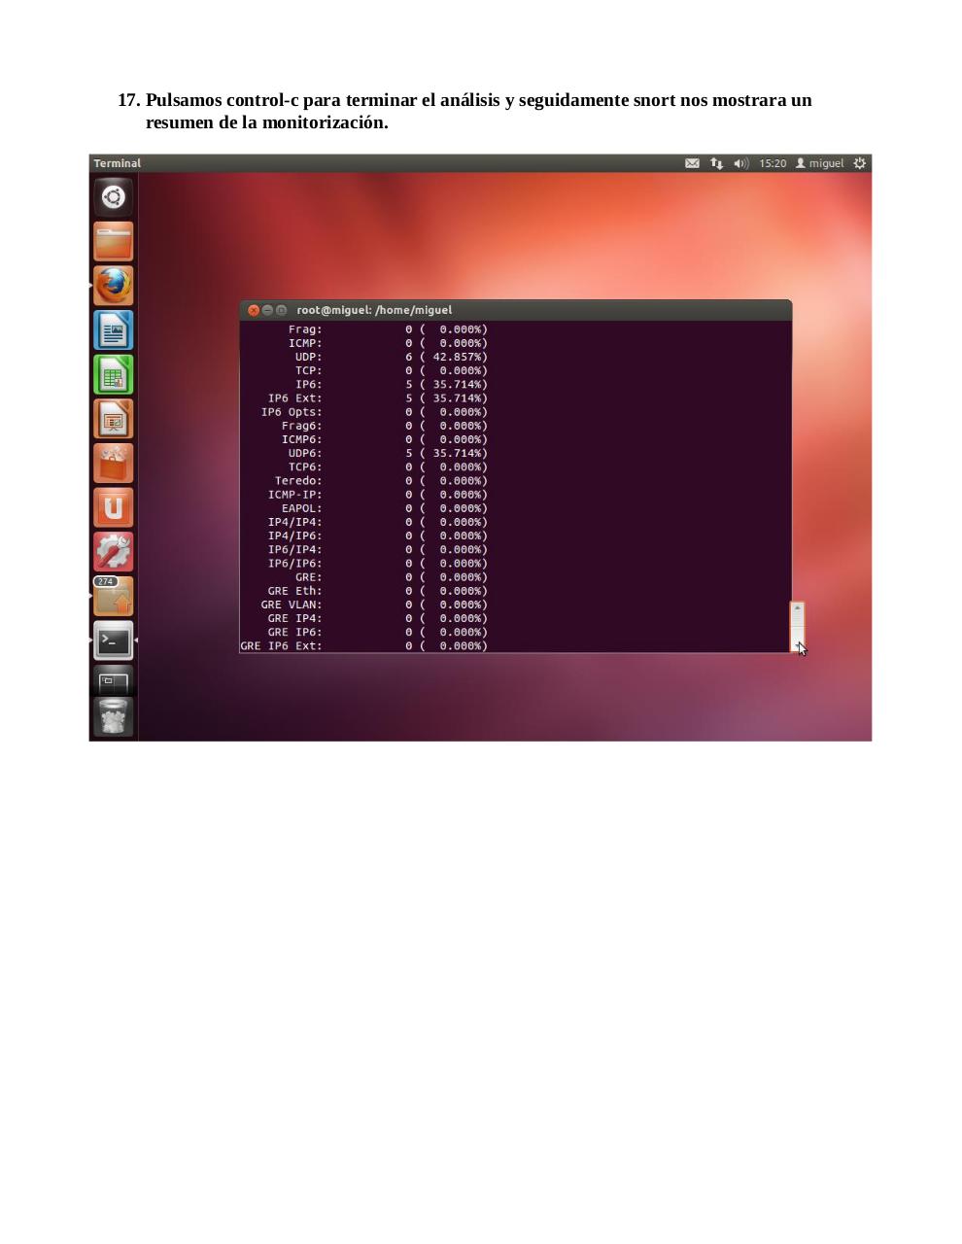Open the Trash in launcher
962x1244 pixels.
[113, 718]
